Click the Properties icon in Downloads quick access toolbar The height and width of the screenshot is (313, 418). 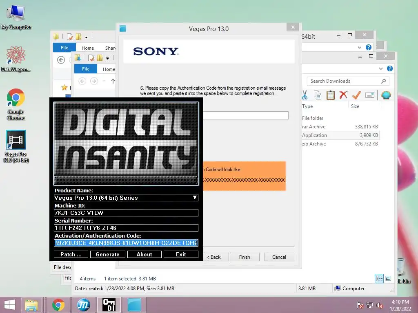click(x=91, y=58)
